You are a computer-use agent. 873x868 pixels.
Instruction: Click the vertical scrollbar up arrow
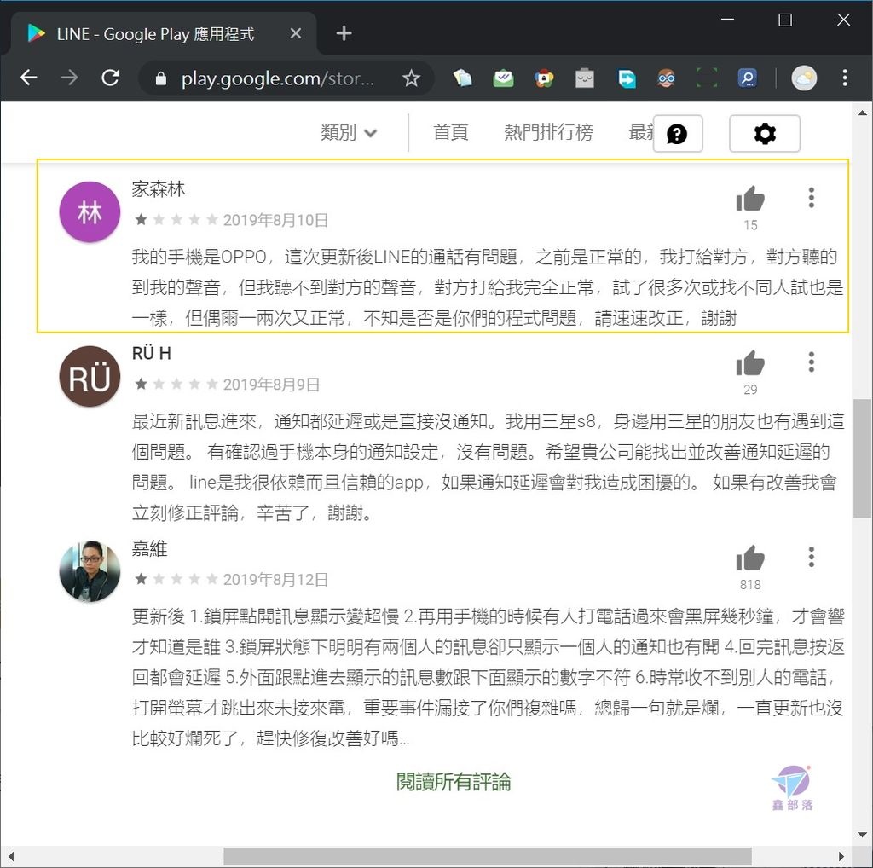pos(862,113)
